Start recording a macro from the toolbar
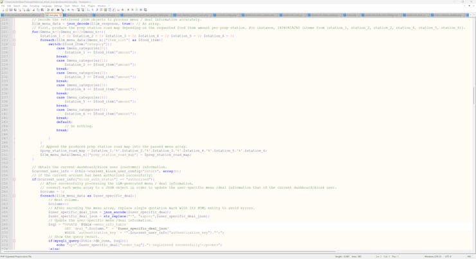476x259 pixels. [128, 10]
